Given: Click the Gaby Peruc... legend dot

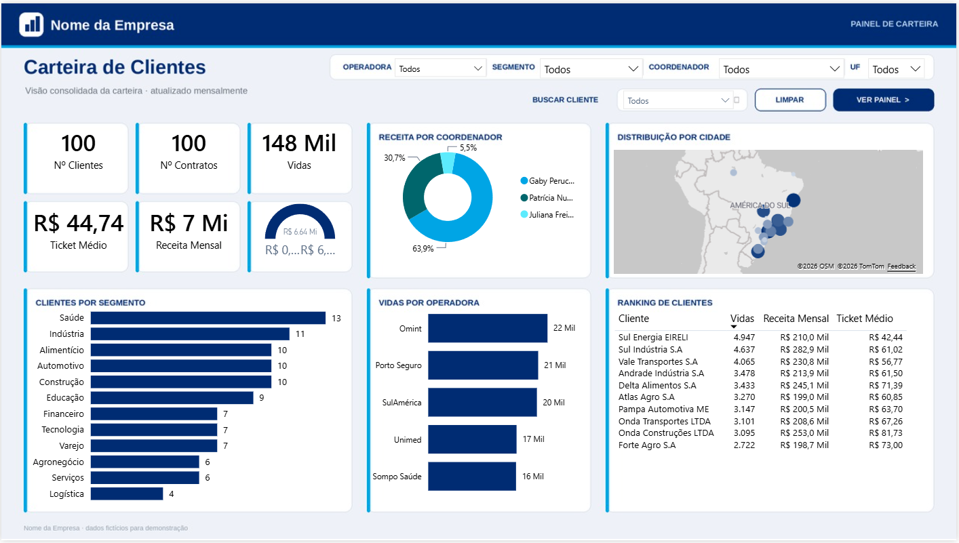Looking at the screenshot, I should coord(524,181).
